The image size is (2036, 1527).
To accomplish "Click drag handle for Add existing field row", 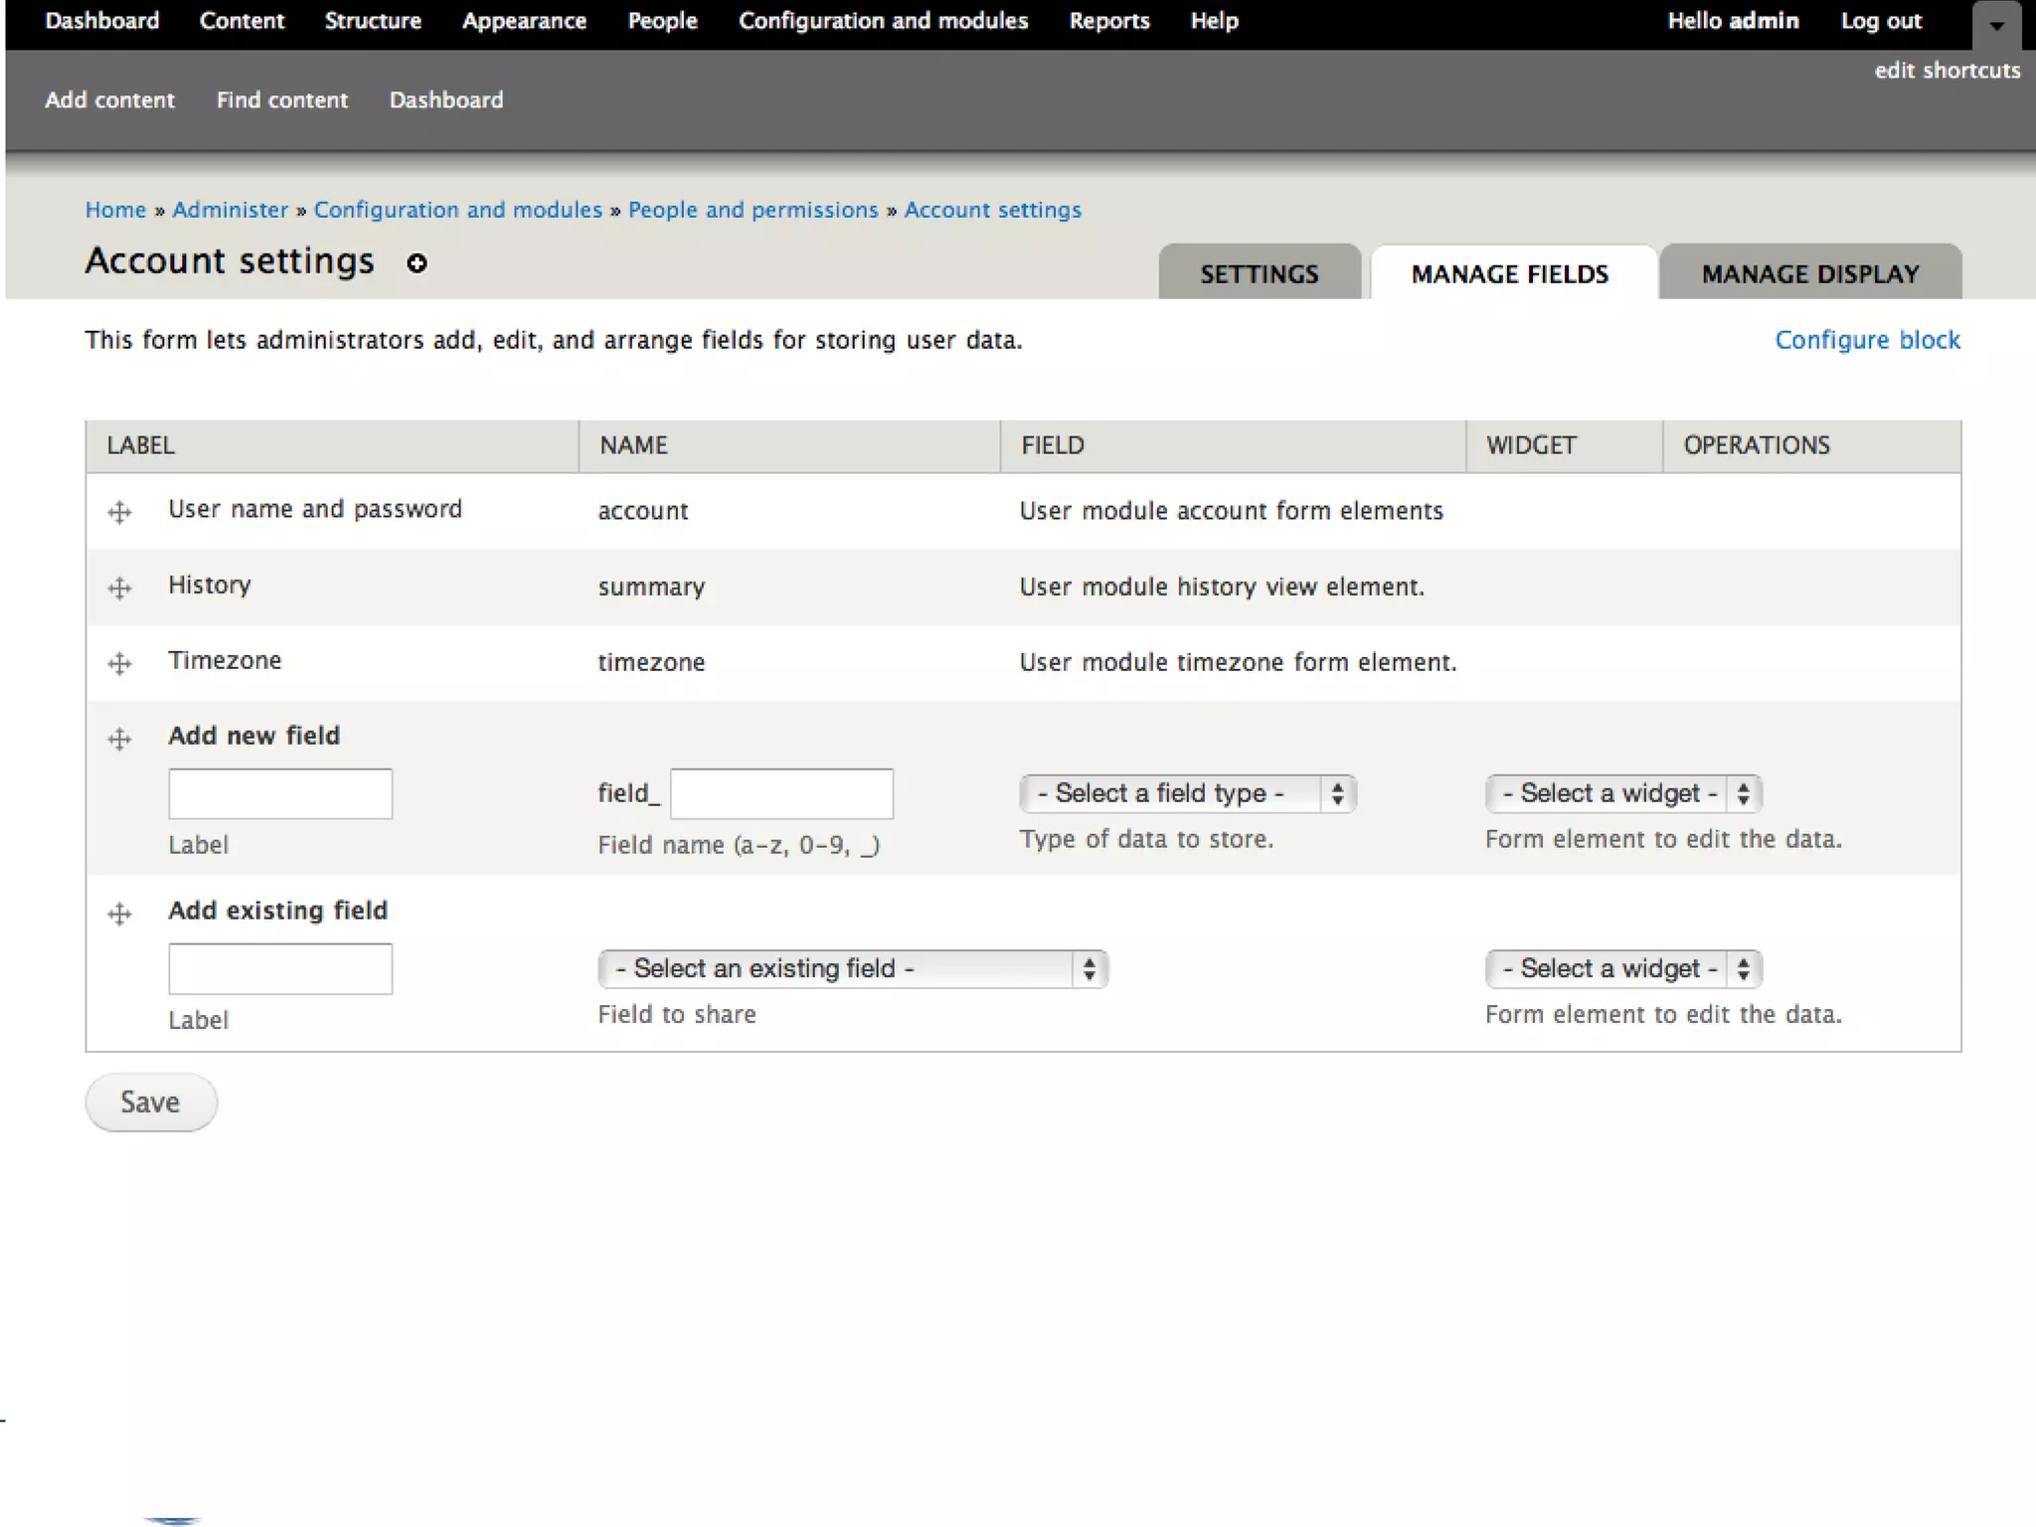I will 119,914.
